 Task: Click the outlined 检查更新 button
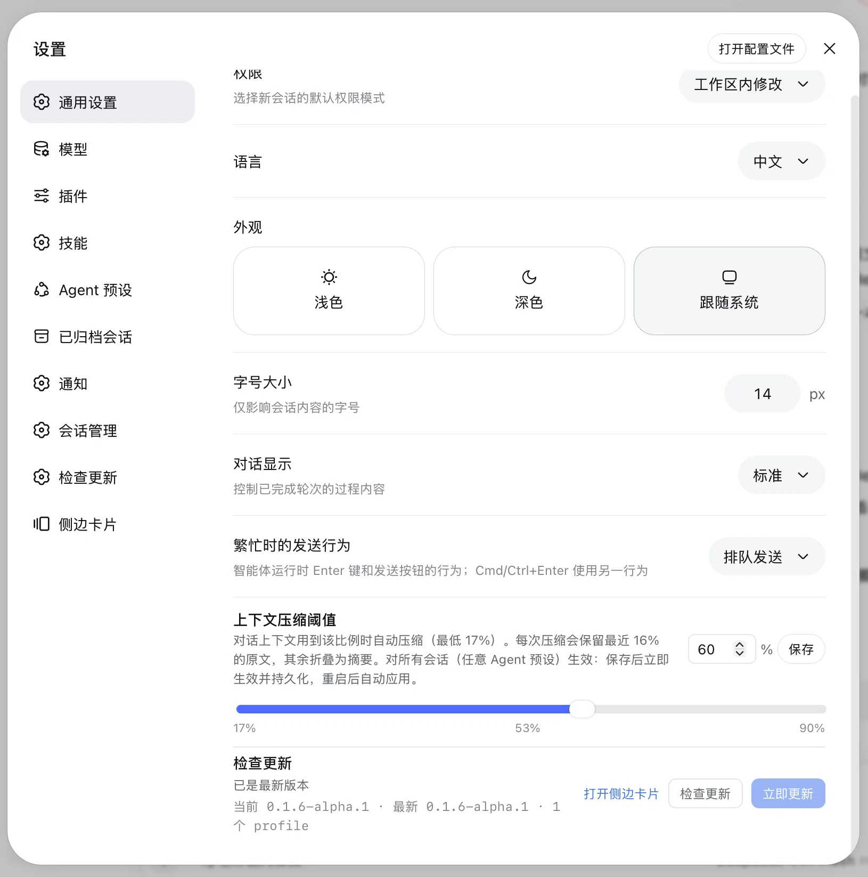tap(706, 793)
